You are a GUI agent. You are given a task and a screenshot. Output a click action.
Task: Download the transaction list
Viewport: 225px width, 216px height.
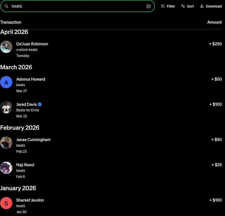pos(211,6)
